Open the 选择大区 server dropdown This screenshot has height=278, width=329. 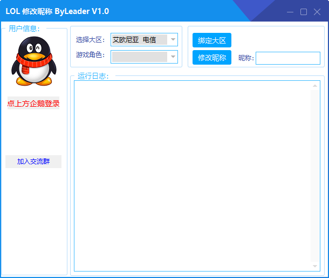(x=144, y=40)
